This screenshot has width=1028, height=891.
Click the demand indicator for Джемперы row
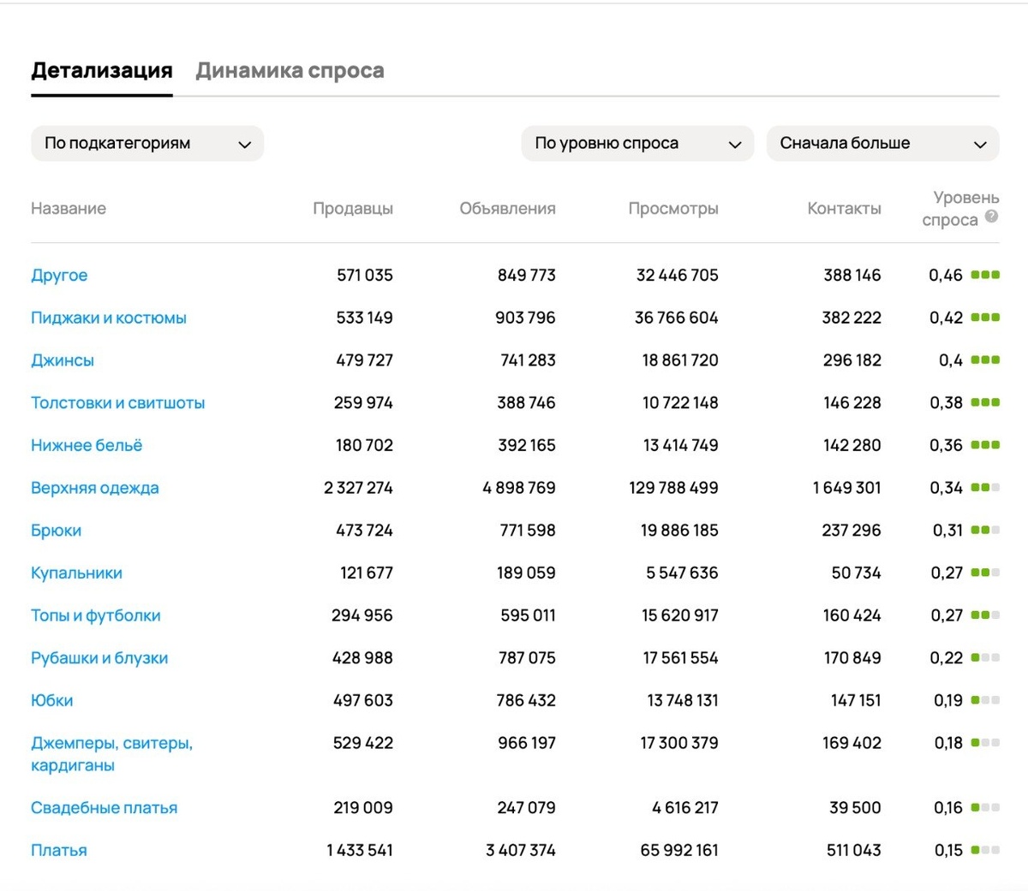point(985,743)
